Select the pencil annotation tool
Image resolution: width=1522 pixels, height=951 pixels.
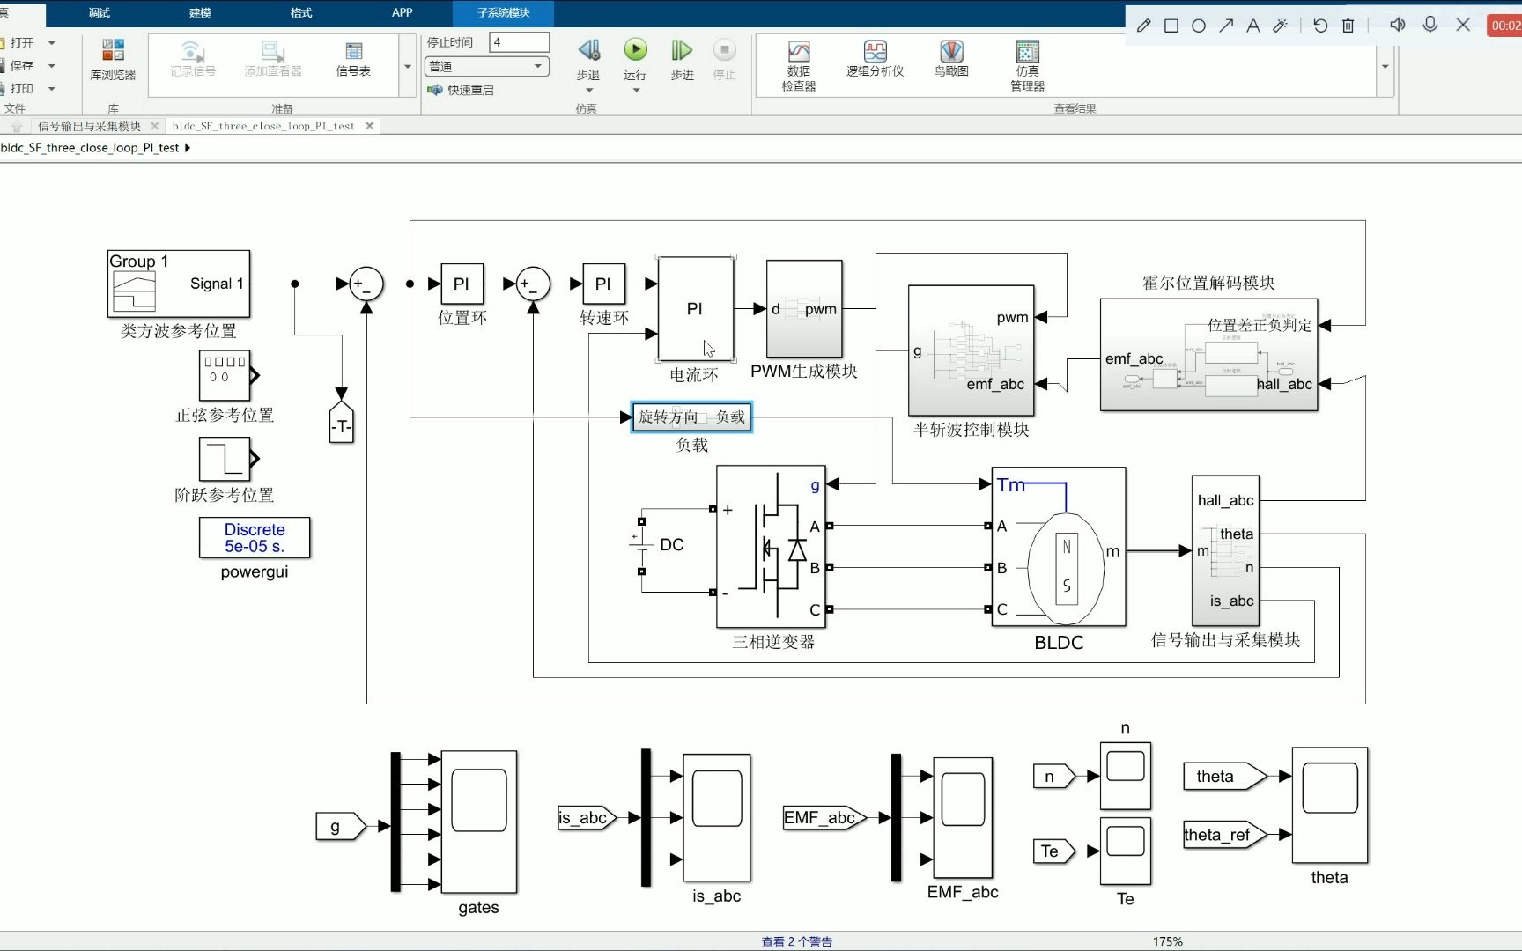coord(1143,26)
